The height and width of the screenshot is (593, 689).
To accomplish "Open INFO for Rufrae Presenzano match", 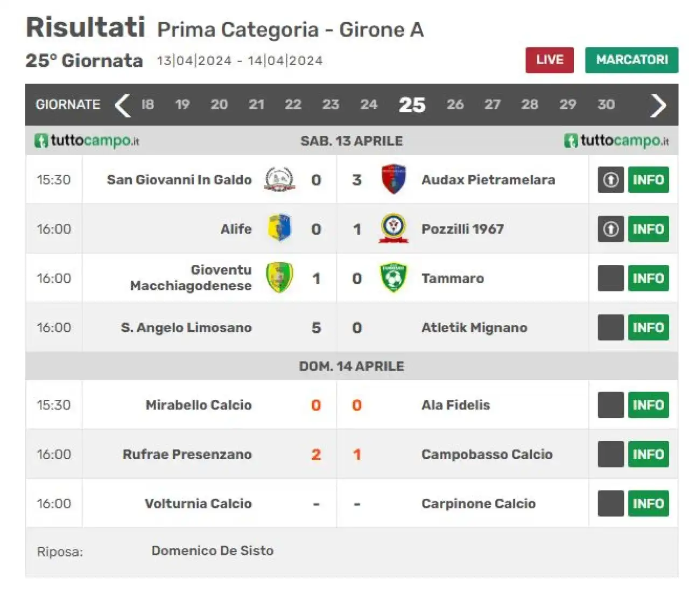I will [x=649, y=454].
